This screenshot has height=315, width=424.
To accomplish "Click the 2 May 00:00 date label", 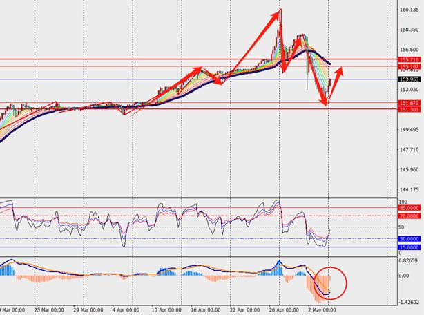I will [322, 310].
